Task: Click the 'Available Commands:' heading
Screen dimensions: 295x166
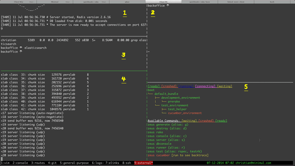Action: [x=164, y=121]
